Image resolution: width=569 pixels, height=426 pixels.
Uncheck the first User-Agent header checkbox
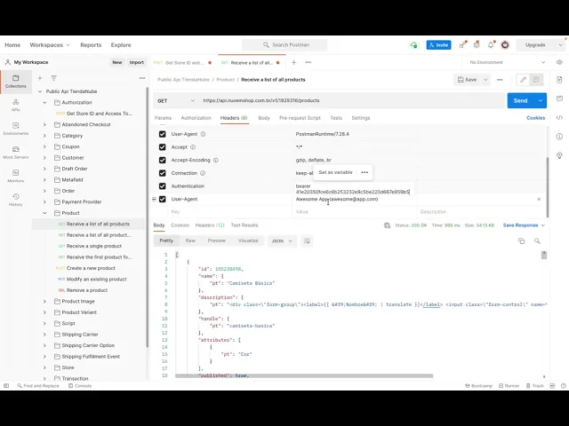tap(162, 134)
